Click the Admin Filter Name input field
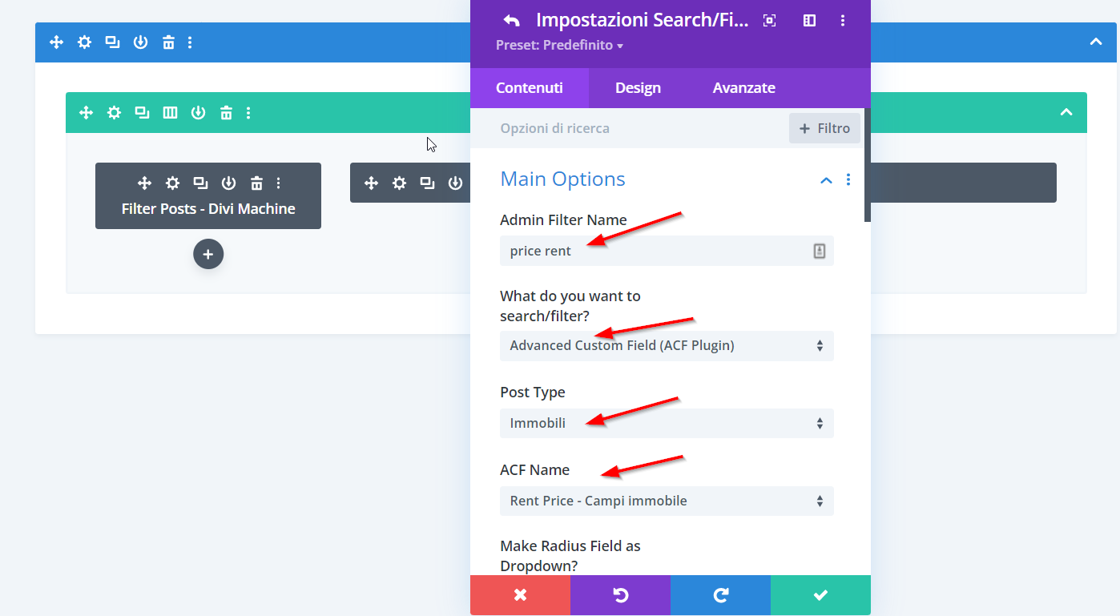The width and height of the screenshot is (1120, 616). point(657,251)
